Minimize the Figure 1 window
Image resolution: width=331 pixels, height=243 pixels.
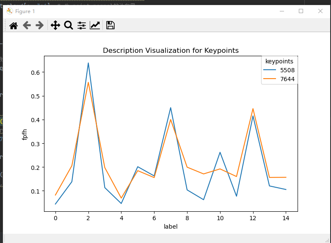[282, 11]
